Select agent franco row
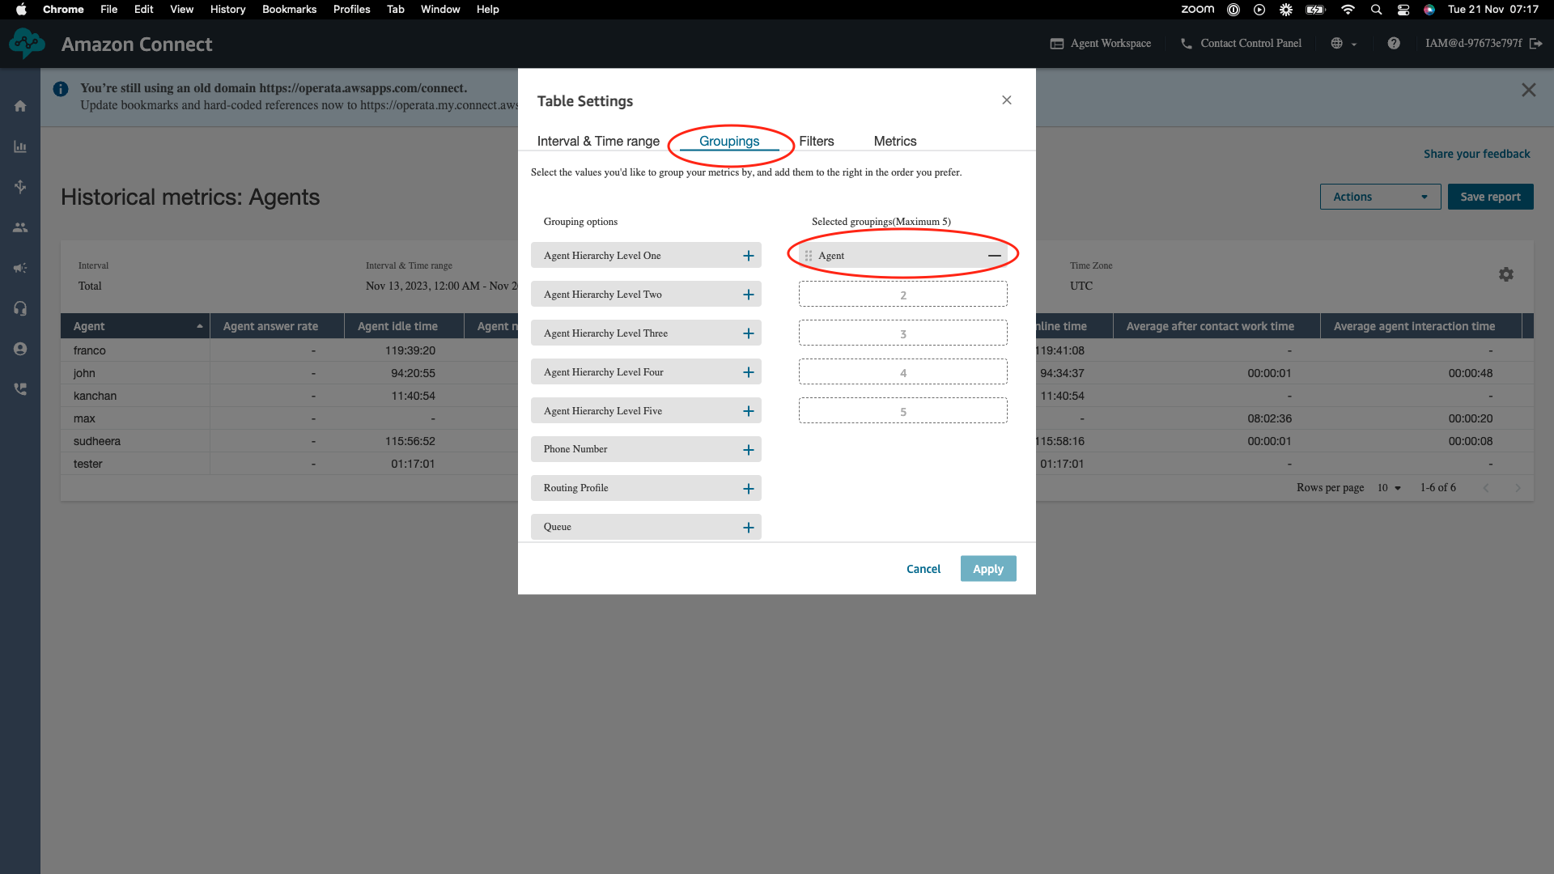Viewport: 1554px width, 874px height. (89, 350)
